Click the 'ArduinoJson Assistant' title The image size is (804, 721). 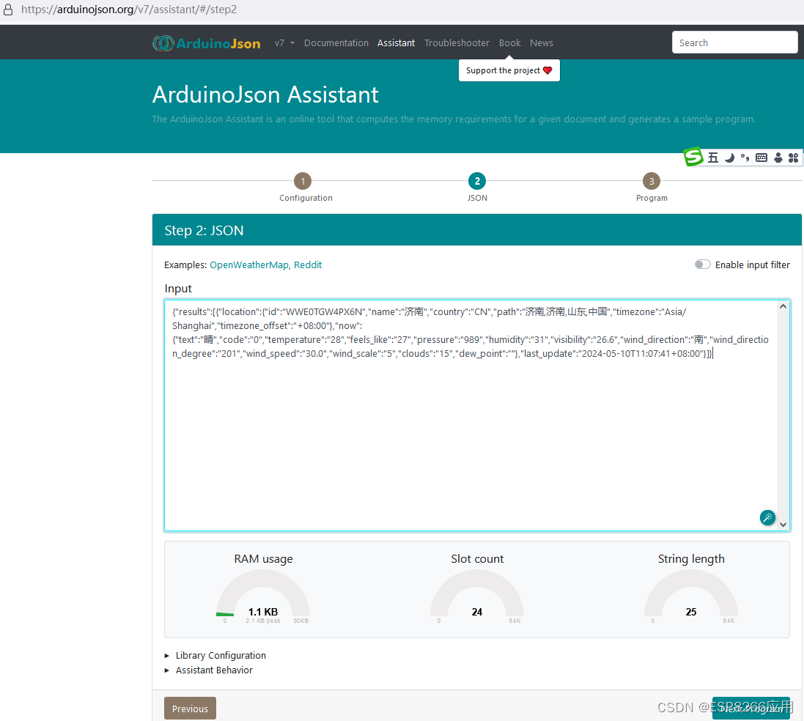[265, 95]
